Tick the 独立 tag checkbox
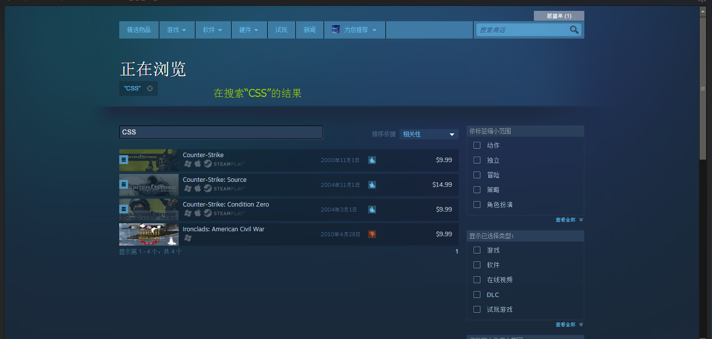Image resolution: width=712 pixels, height=339 pixels. click(x=477, y=160)
